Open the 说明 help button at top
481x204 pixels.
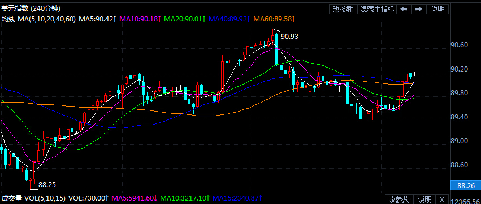tap(437, 9)
